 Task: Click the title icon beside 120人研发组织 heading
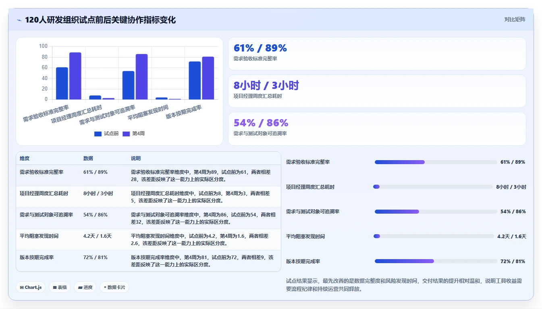(x=19, y=20)
